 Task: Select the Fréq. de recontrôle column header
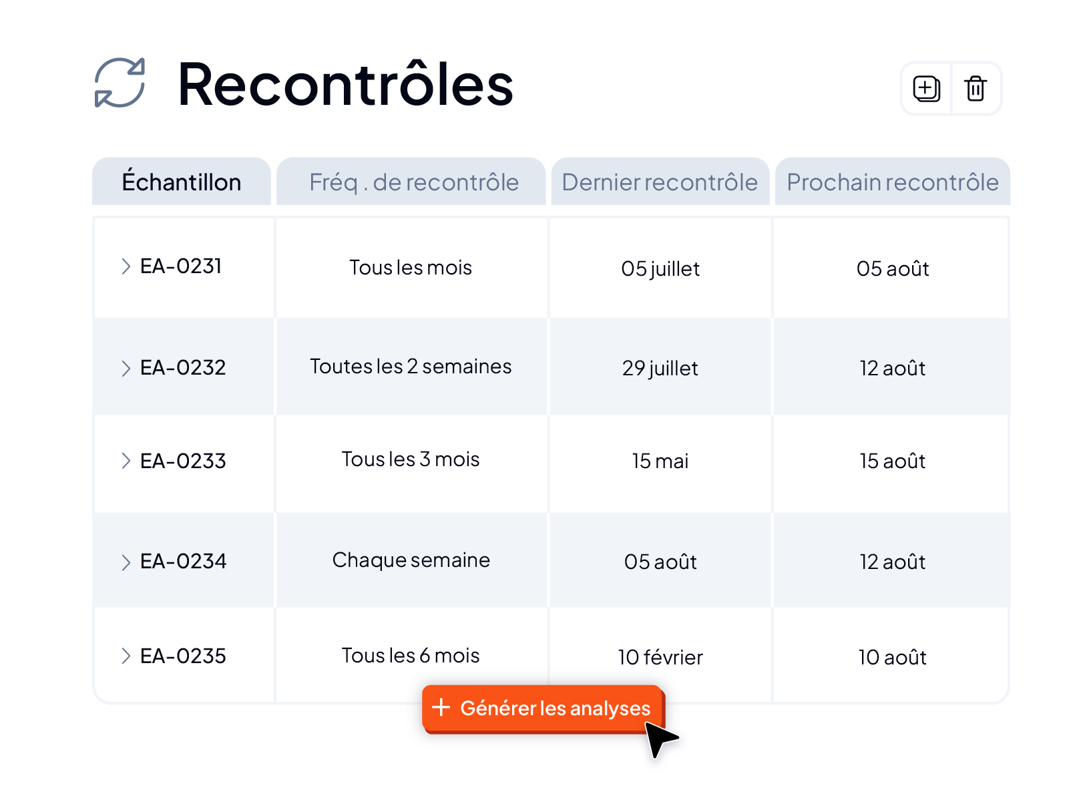pos(411,182)
